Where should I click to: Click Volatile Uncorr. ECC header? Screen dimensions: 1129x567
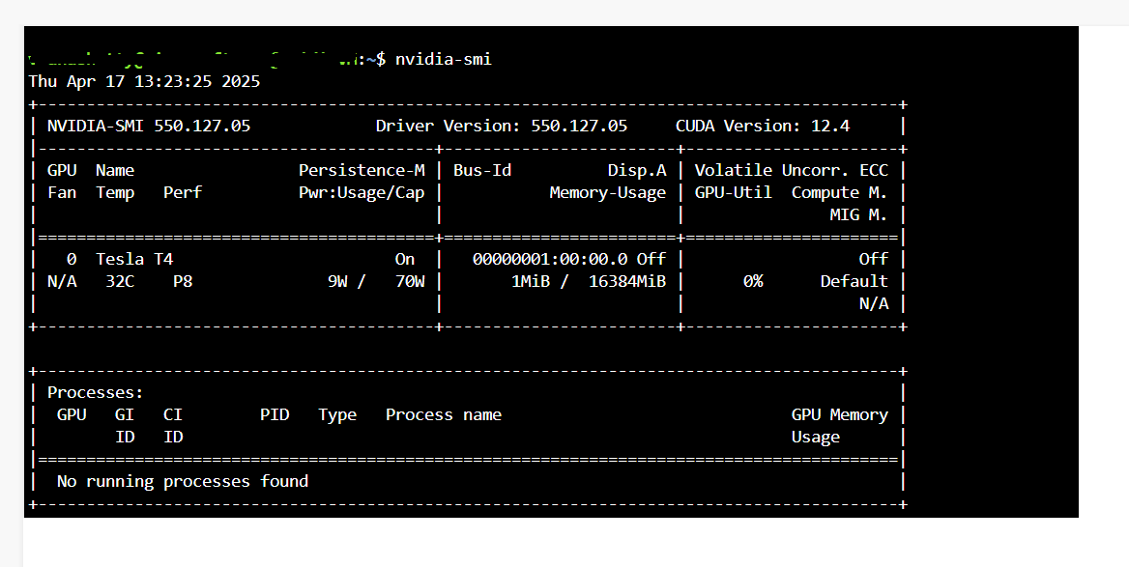(792, 171)
